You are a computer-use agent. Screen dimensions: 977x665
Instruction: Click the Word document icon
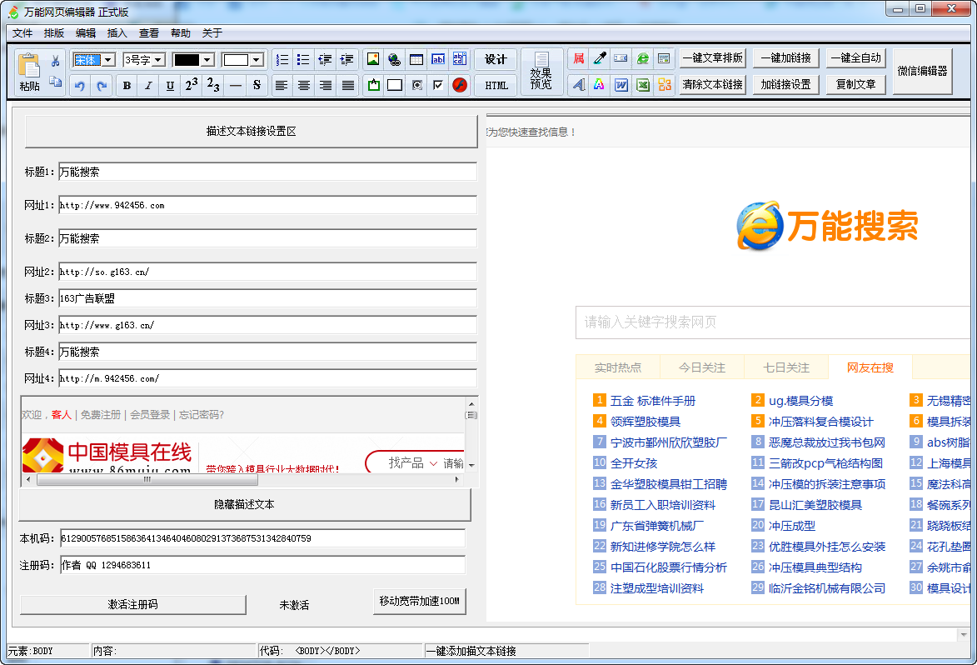(x=621, y=85)
